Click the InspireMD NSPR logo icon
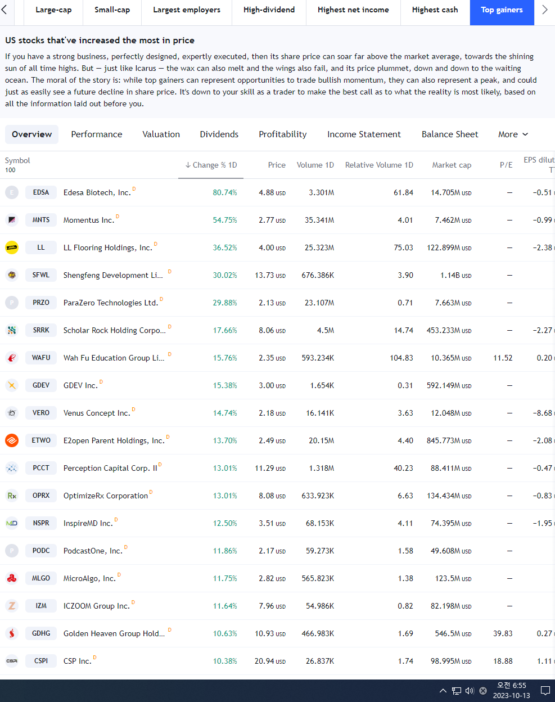This screenshot has height=702, width=555. 12,523
